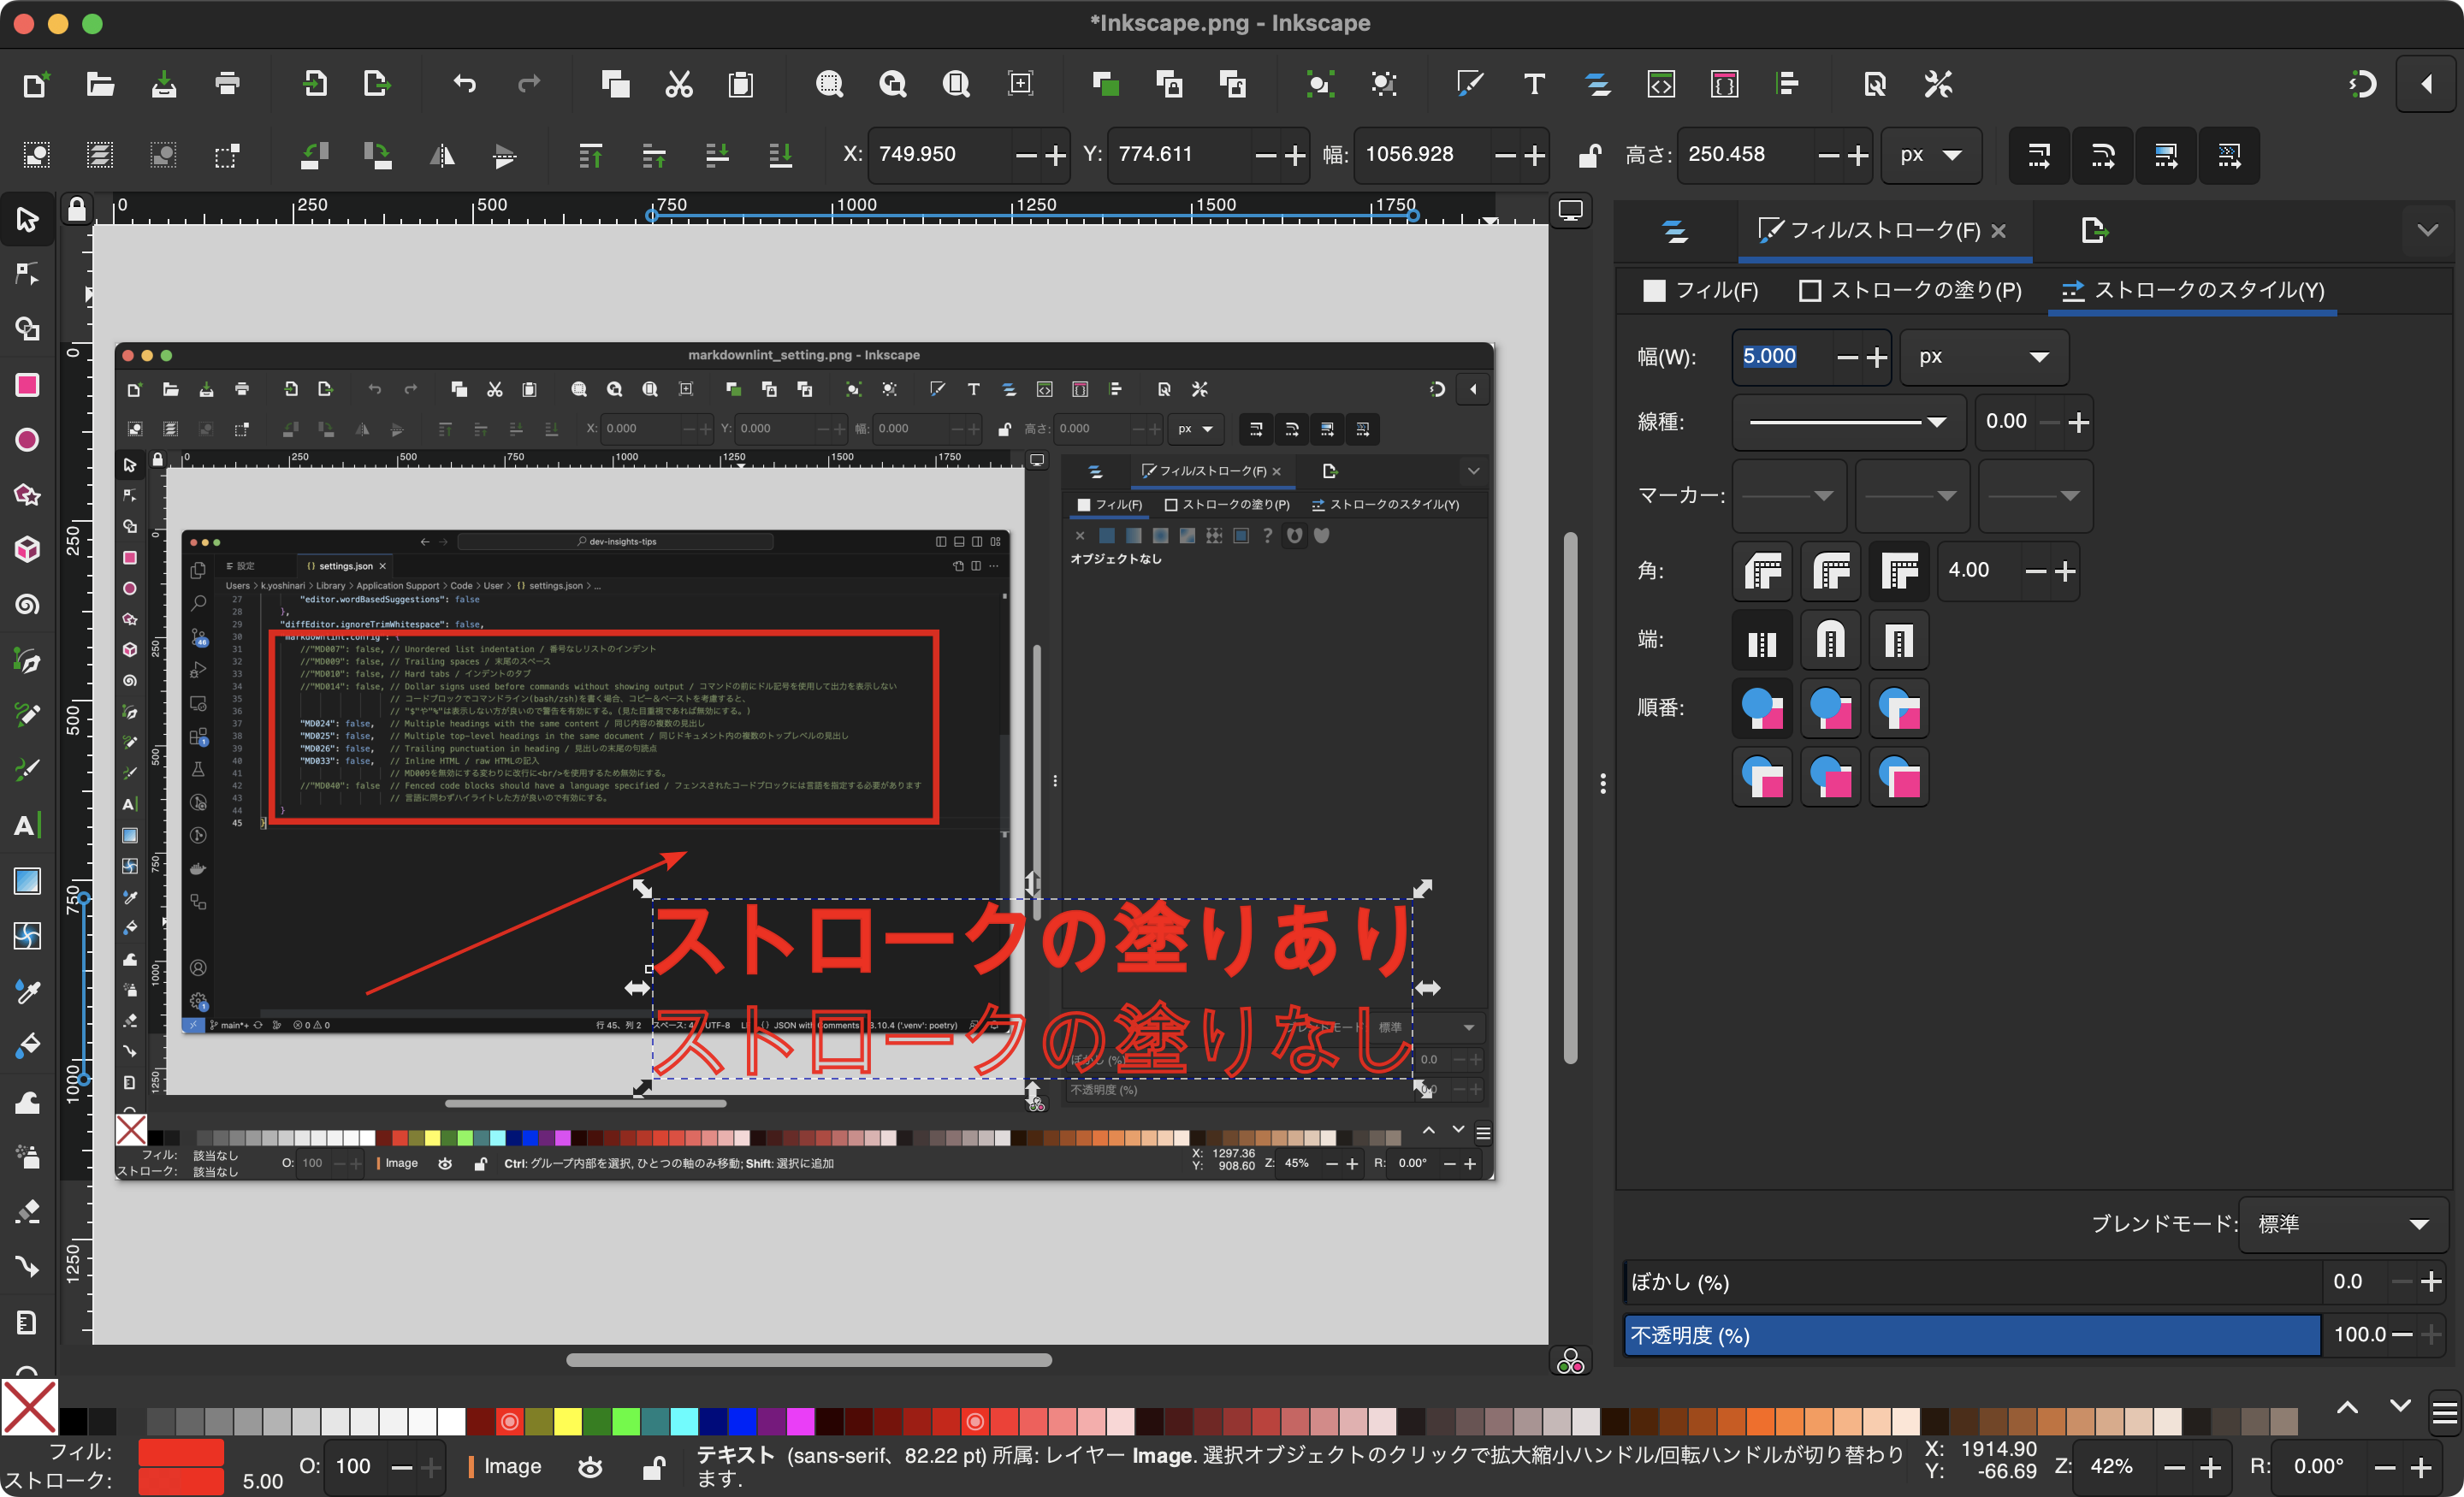
Task: Open the px unit dropdown for stroke width
Action: tap(1984, 357)
